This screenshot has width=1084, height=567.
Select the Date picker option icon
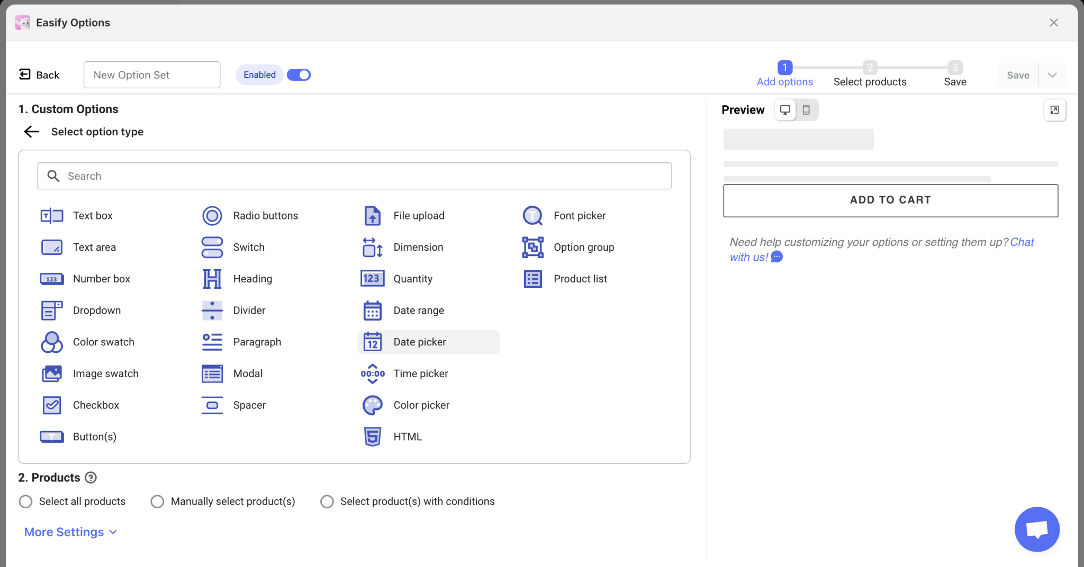pyautogui.click(x=373, y=342)
